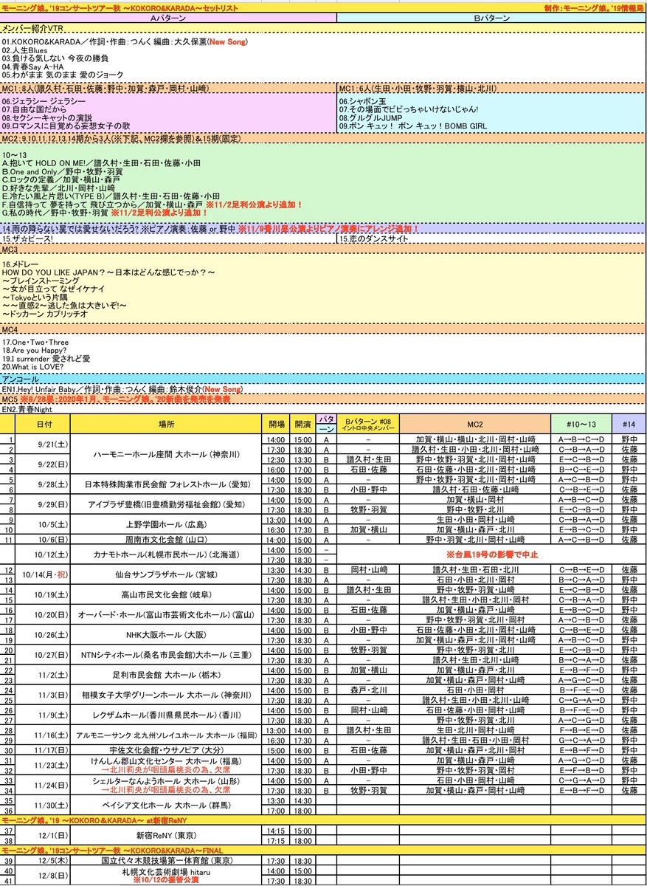
Task: Click the ベイシア文化ホール (群馬) venue
Action: tap(167, 804)
